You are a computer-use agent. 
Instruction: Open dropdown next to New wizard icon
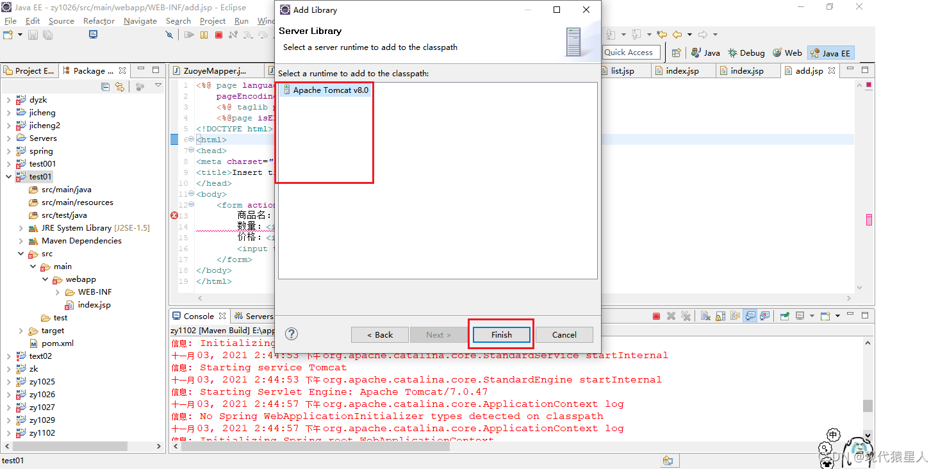click(20, 35)
